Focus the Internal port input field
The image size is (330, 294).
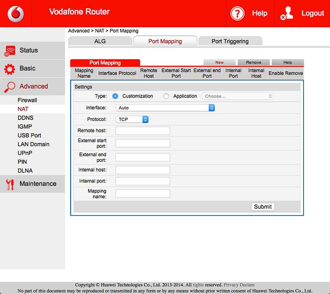point(143,181)
